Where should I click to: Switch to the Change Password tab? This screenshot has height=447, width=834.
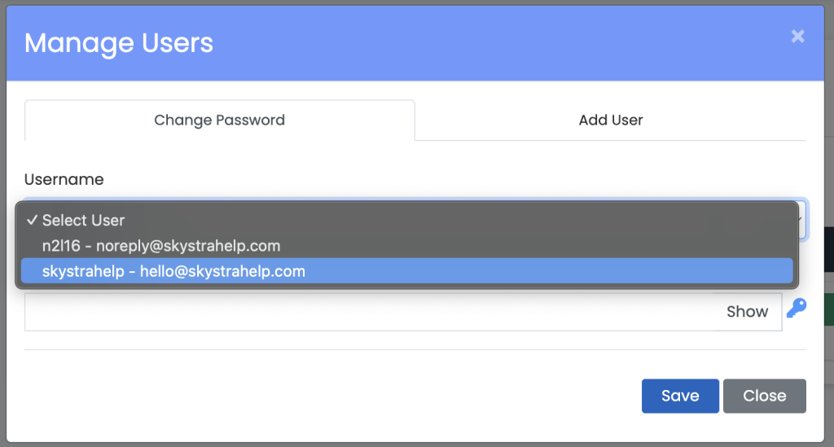pyautogui.click(x=219, y=121)
